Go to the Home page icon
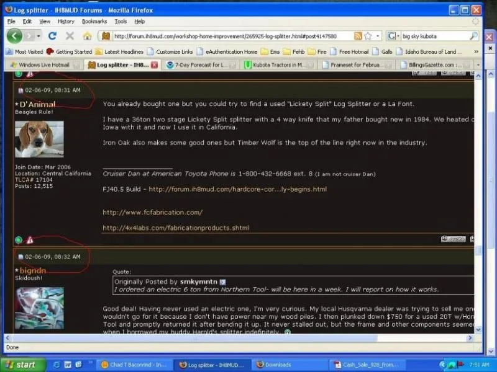497x372 pixels. (87, 36)
